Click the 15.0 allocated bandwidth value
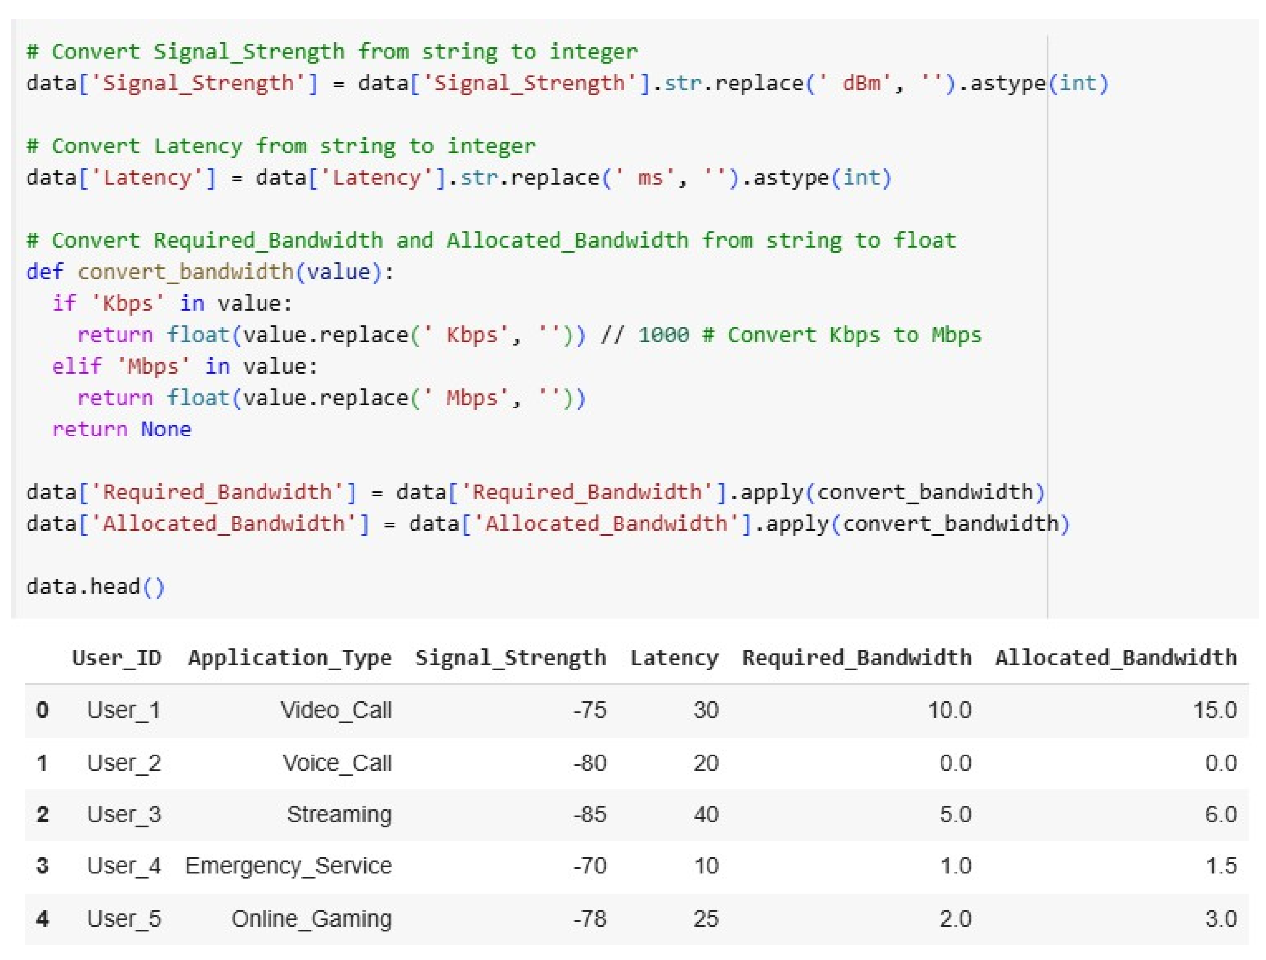1266x960 pixels. (1214, 710)
